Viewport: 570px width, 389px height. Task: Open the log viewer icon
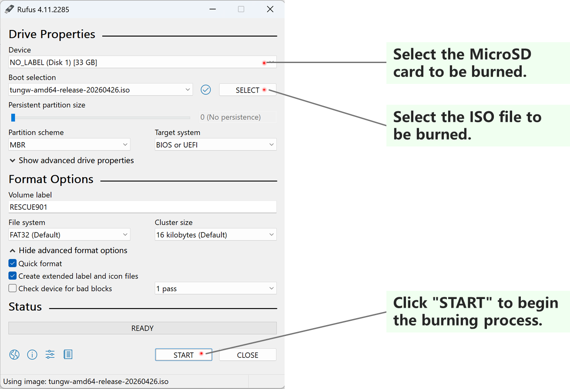(68, 355)
